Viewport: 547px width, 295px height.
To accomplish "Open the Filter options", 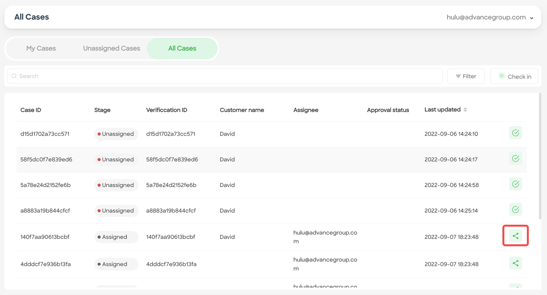I will [466, 76].
